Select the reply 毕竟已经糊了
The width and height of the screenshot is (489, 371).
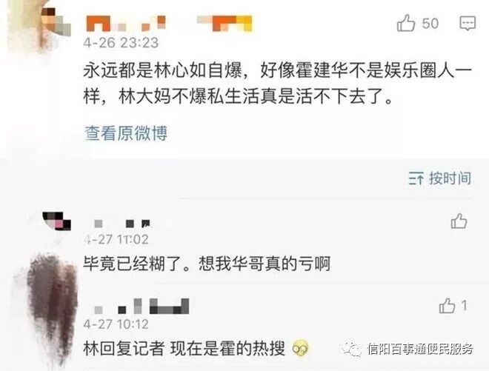pos(136,264)
